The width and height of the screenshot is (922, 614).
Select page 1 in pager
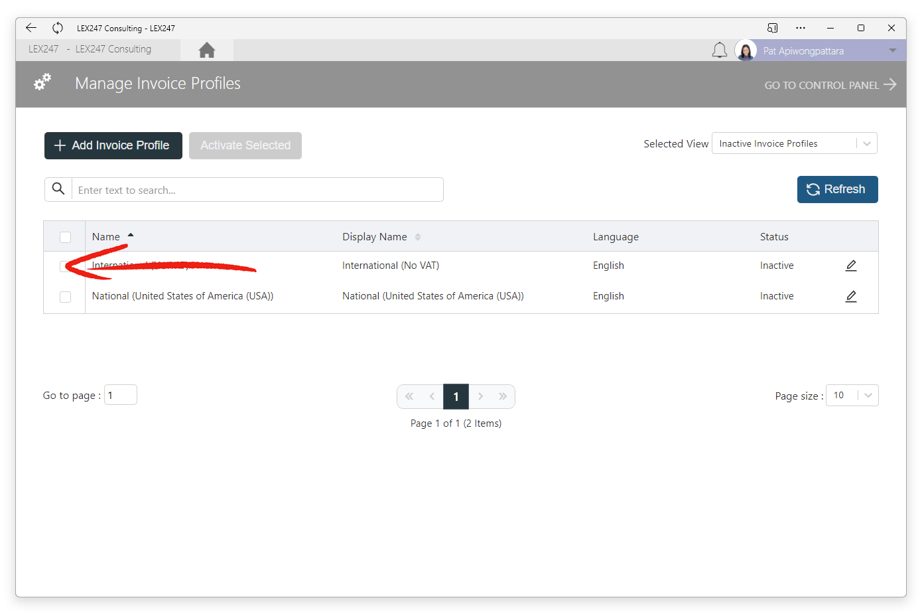pos(456,396)
